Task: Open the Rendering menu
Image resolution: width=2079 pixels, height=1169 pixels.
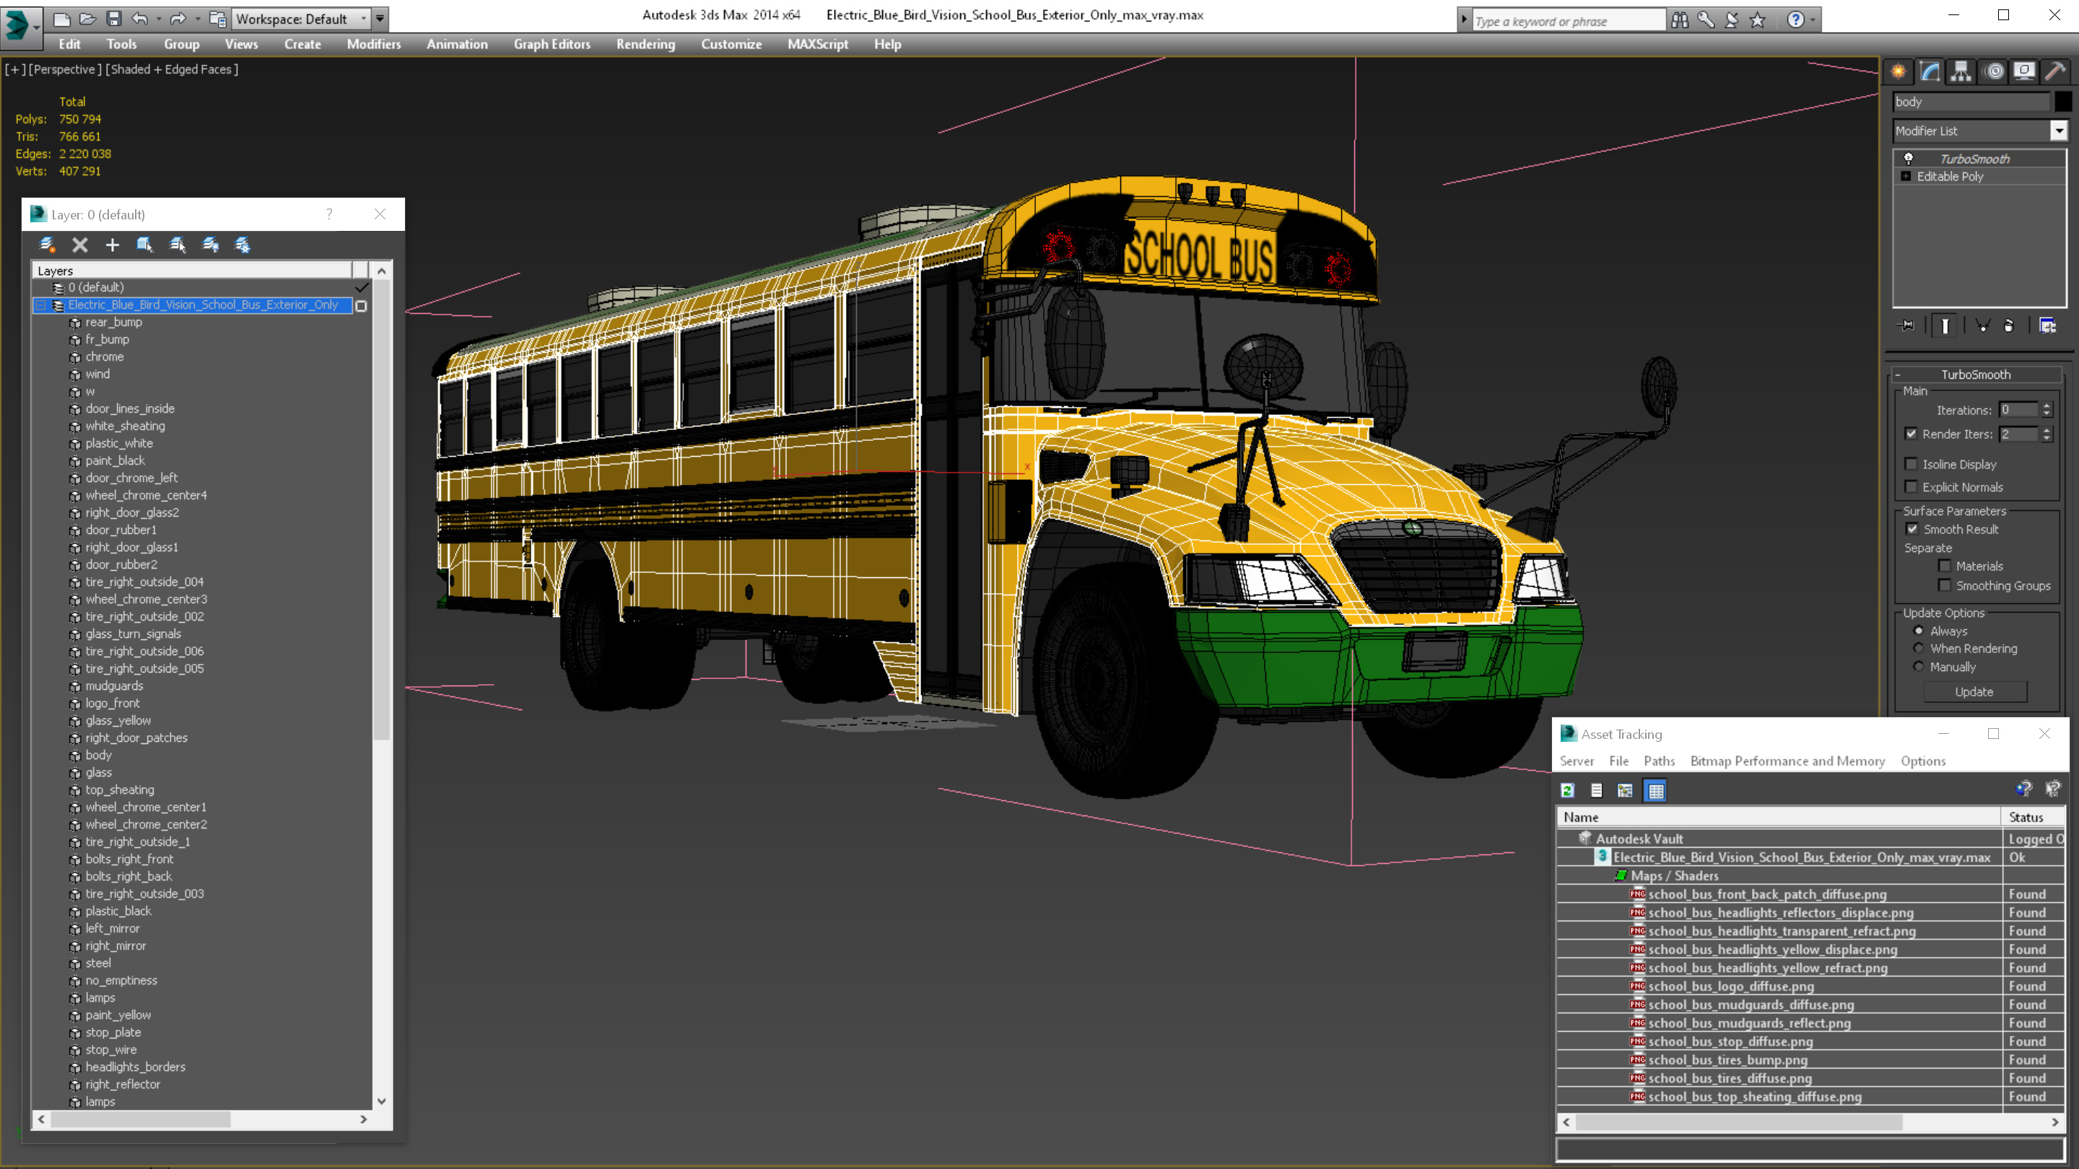Action: point(645,44)
